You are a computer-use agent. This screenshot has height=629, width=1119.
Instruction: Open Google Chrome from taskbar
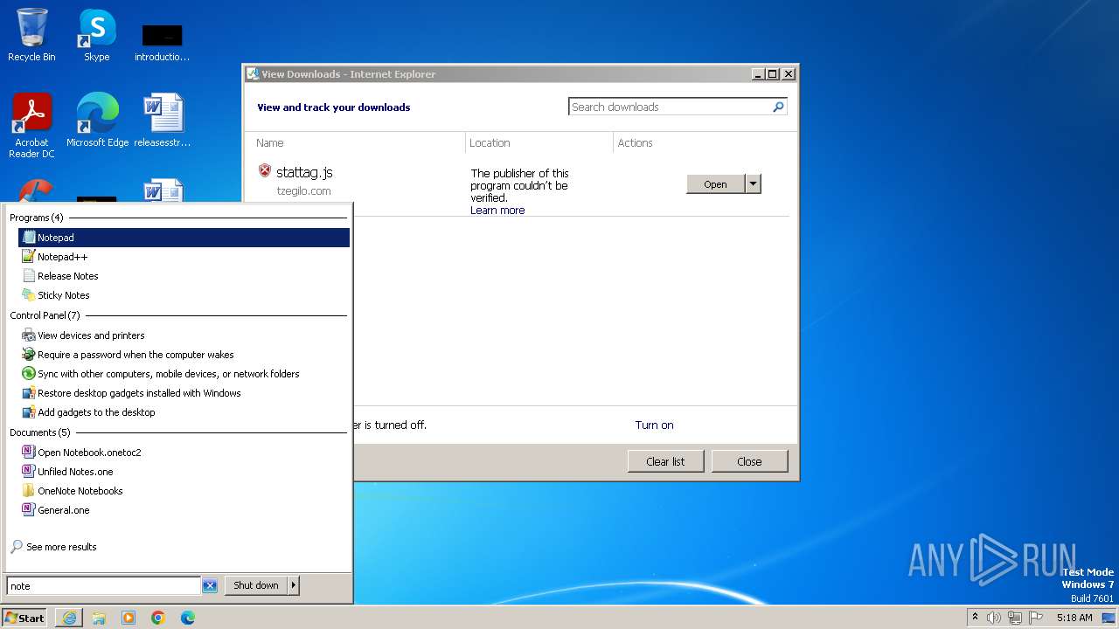[x=158, y=618]
